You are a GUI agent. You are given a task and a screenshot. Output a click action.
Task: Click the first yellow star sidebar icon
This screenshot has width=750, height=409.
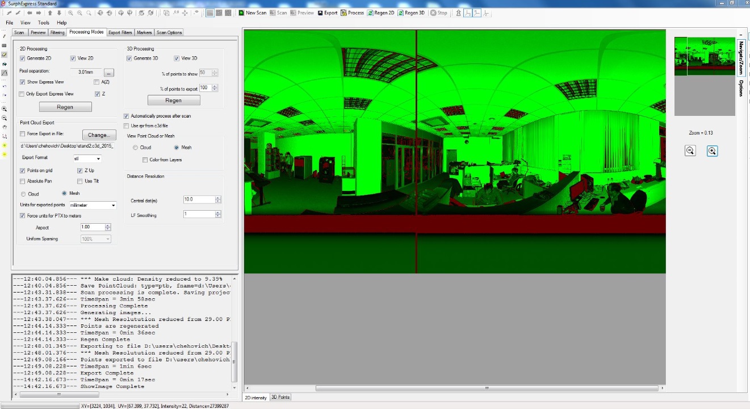pyautogui.click(x=5, y=145)
